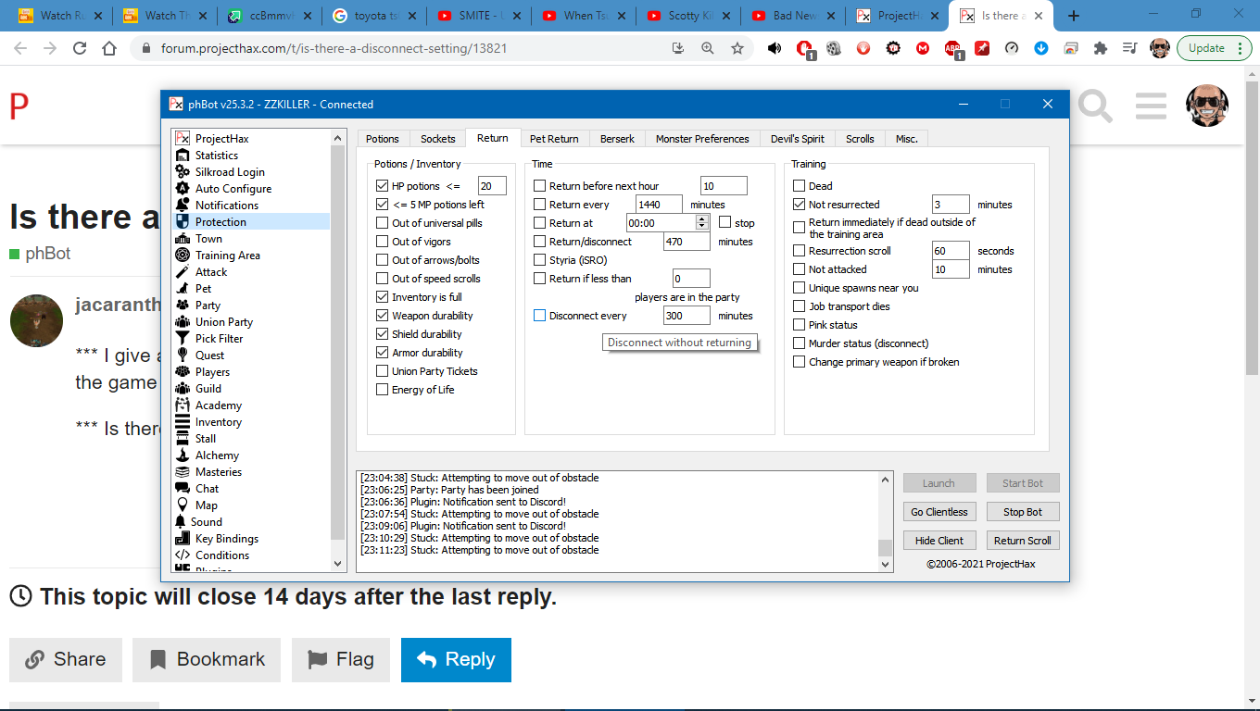This screenshot has width=1260, height=711.
Task: Click the Return Scroll button
Action: pos(1022,541)
